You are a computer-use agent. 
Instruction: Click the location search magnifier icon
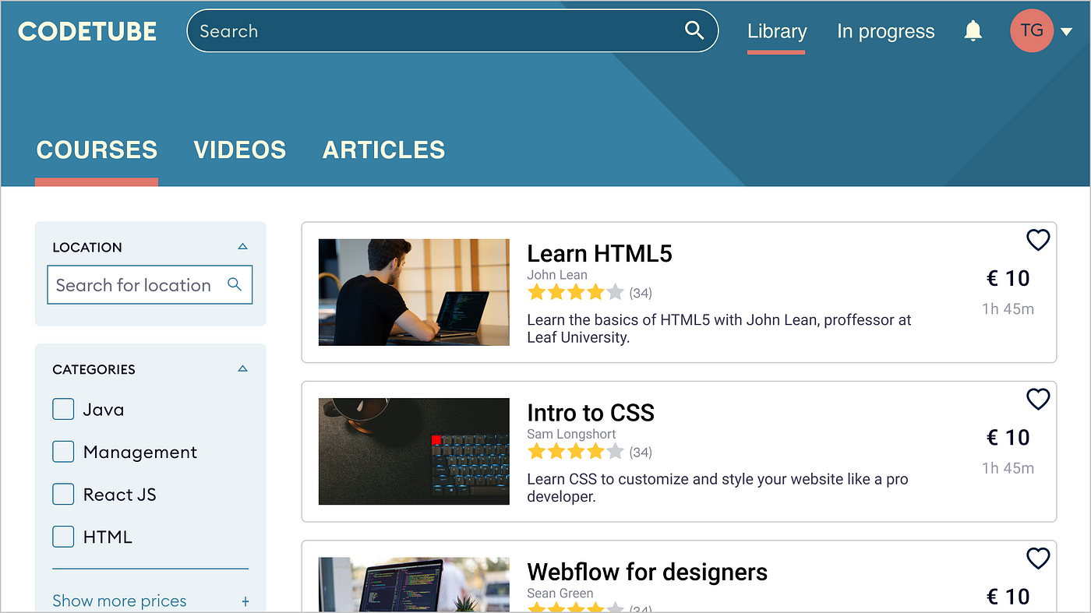234,284
